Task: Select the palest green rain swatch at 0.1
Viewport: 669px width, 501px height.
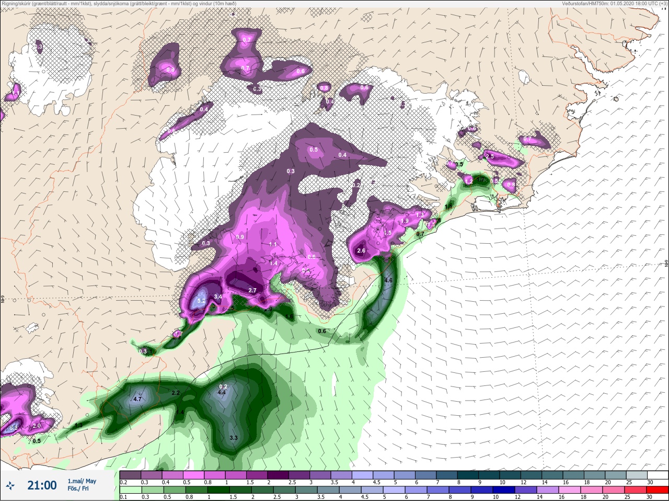Action: 130,490
